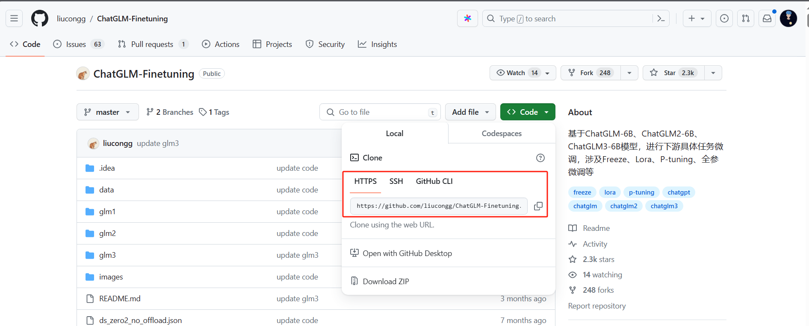Open the Pull requests tab
The height and width of the screenshot is (326, 809).
153,44
